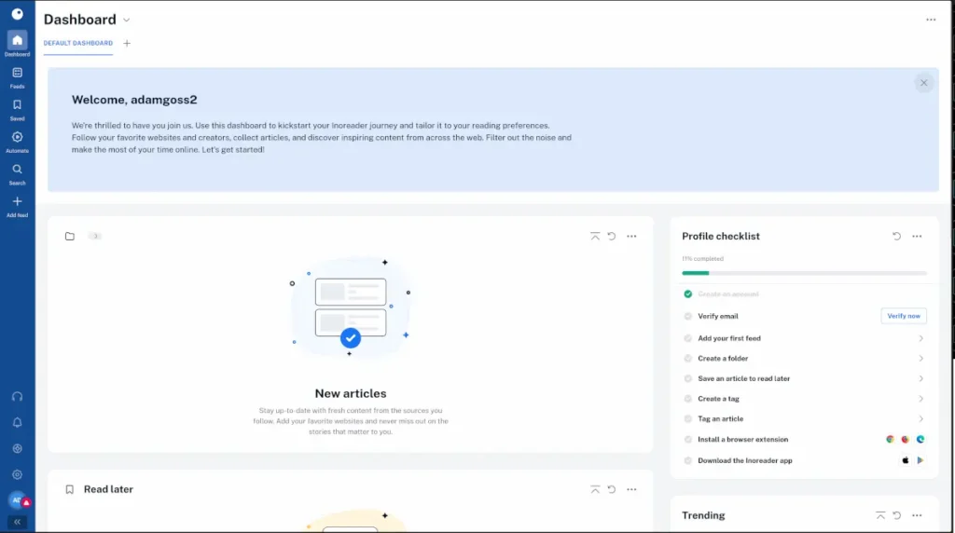Click the New articles illustration
This screenshot has width=955, height=533.
tap(351, 307)
